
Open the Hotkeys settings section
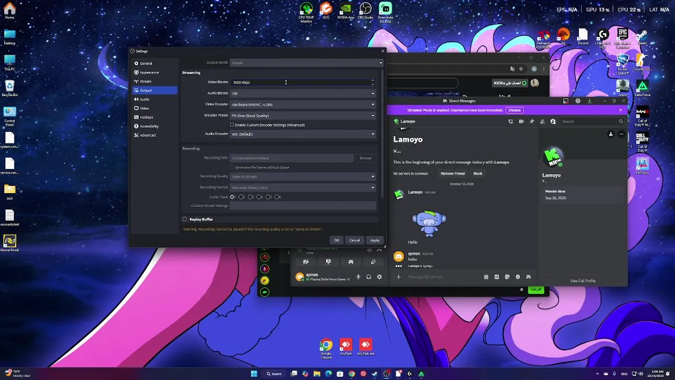[155, 117]
